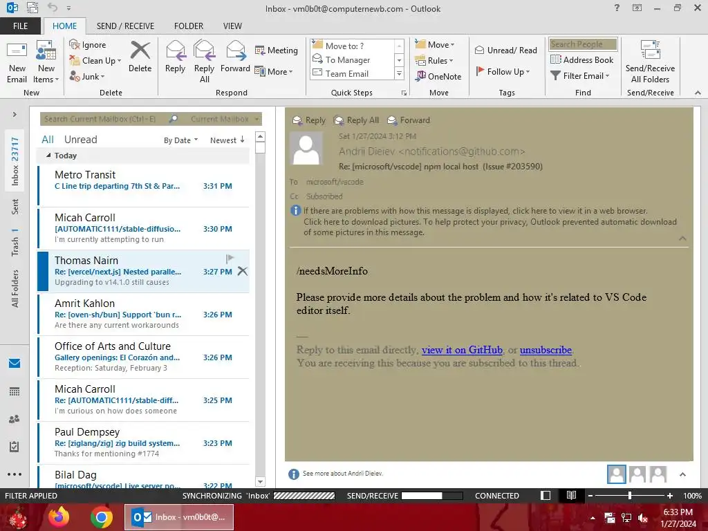Open the Rules dropdown
The height and width of the screenshot is (531, 708).
(x=434, y=60)
